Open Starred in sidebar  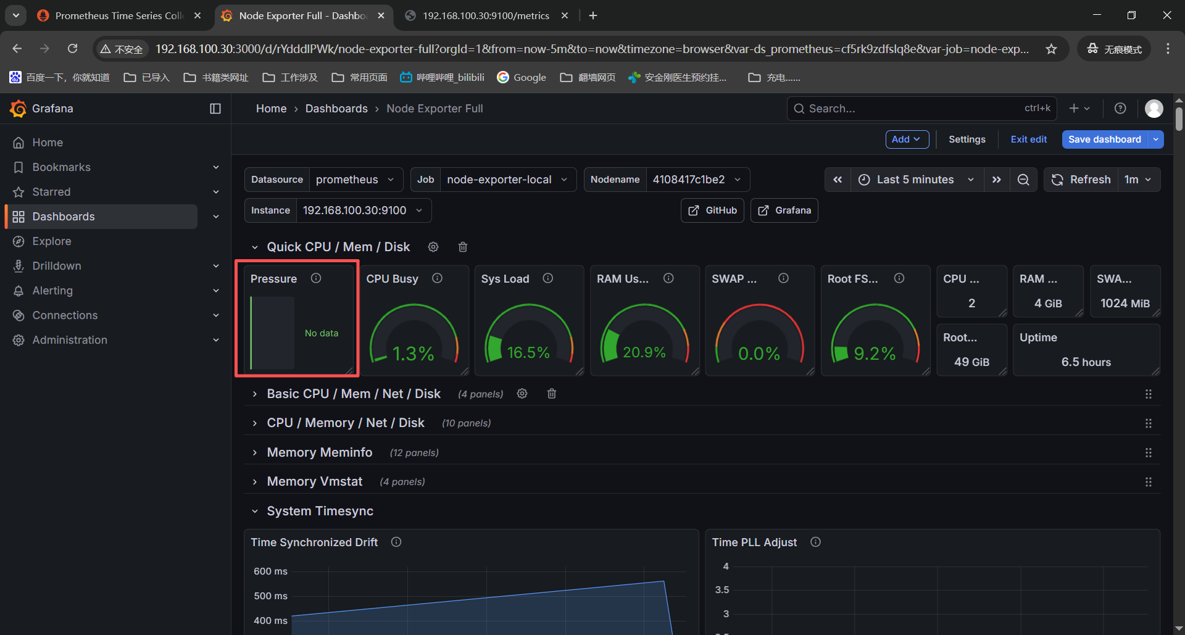click(x=51, y=192)
